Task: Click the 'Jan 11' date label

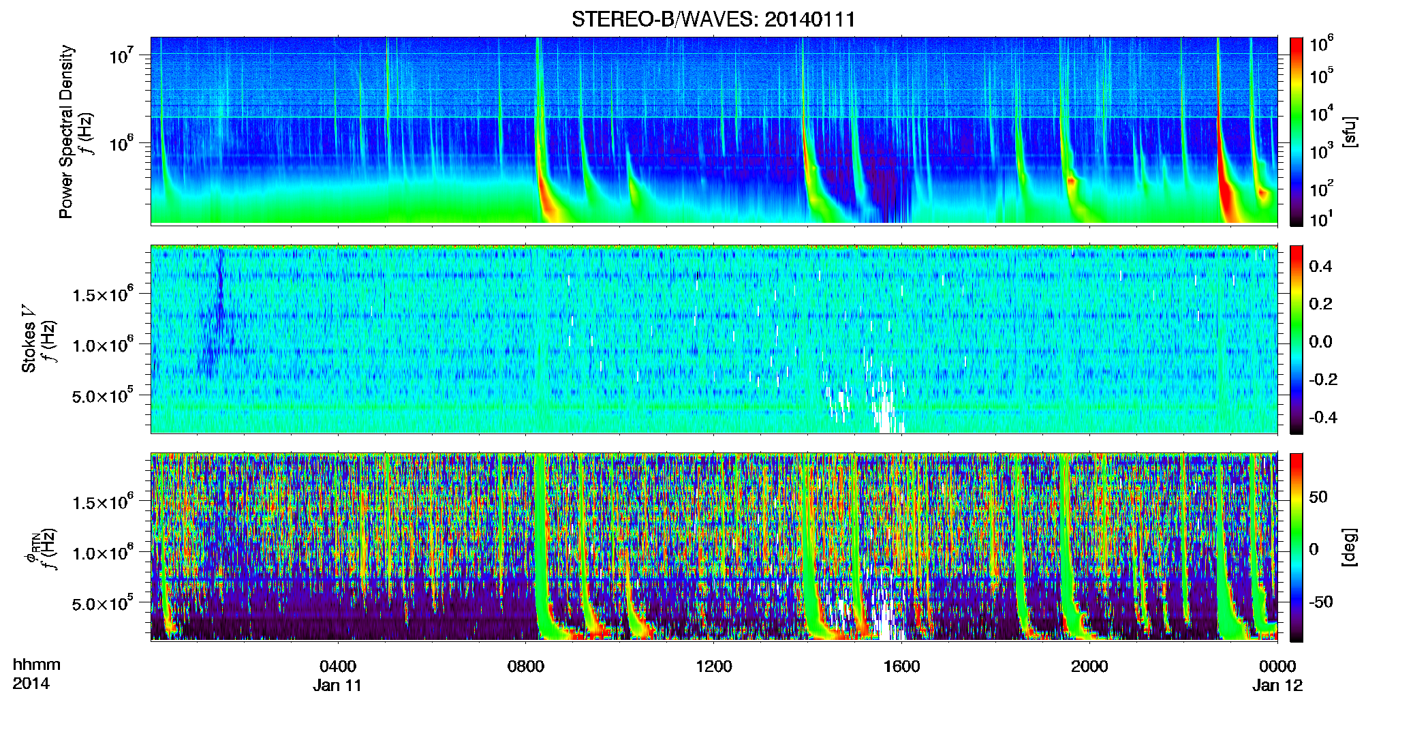Action: 337,686
